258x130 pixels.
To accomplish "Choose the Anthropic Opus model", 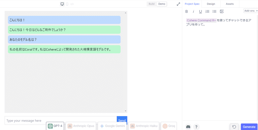I will point(81,126).
